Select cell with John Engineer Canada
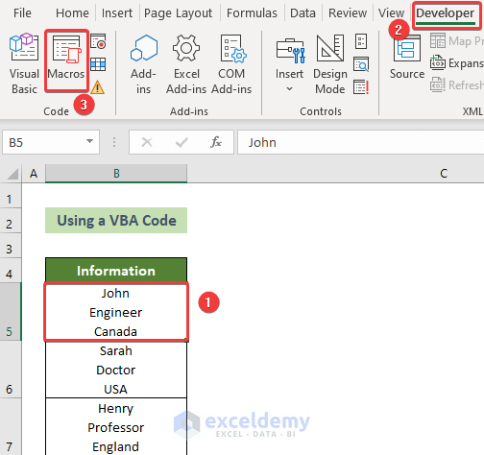Viewport: 484px width, 455px height. 116,312
